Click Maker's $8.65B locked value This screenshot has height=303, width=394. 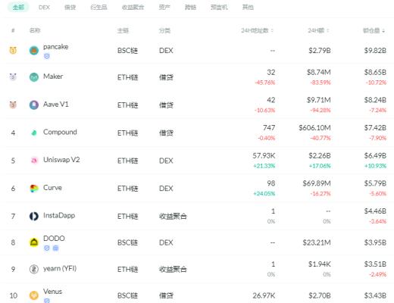(x=375, y=72)
